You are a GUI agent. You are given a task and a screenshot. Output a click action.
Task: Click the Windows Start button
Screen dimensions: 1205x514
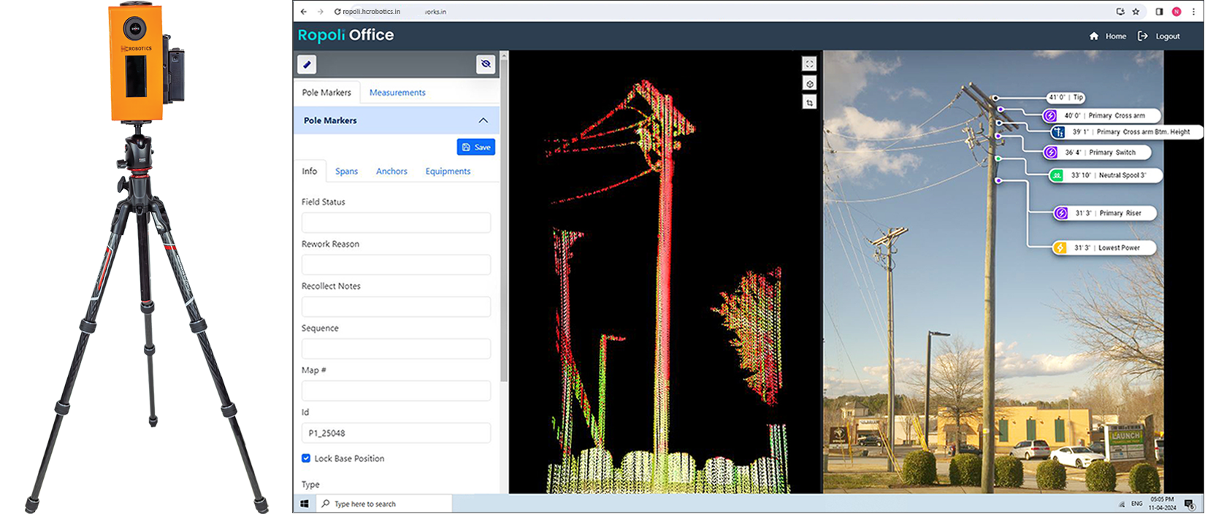coord(305,504)
